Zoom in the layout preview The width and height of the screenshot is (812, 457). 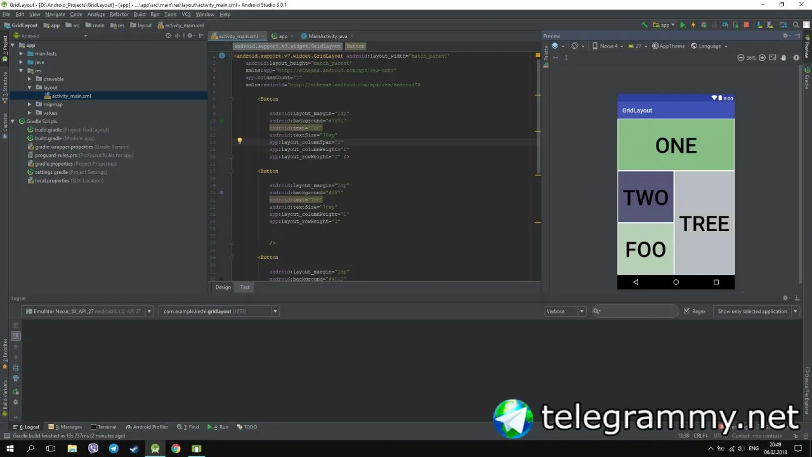762,57
